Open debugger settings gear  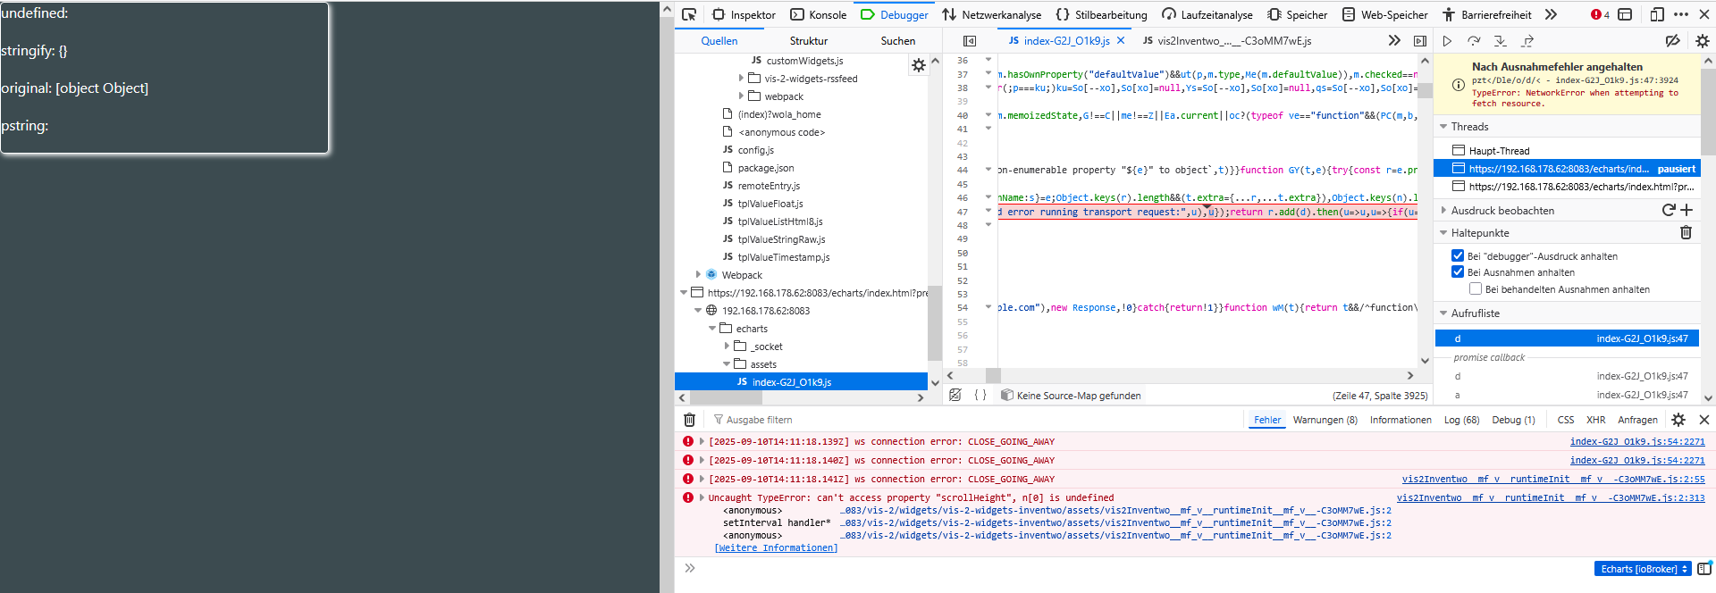(1703, 41)
